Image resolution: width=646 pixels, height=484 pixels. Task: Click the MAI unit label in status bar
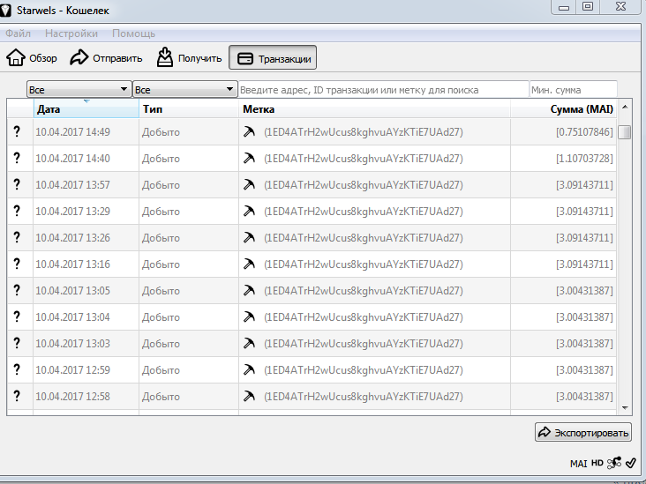[x=578, y=464]
